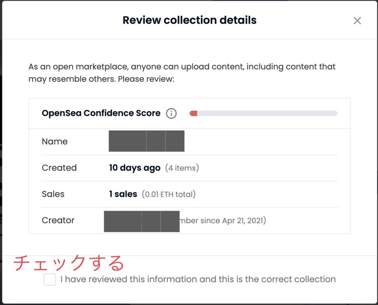Viewport: 378px width, 305px height.
Task: Click the 'I have reviewed this information' label
Action: [x=198, y=279]
